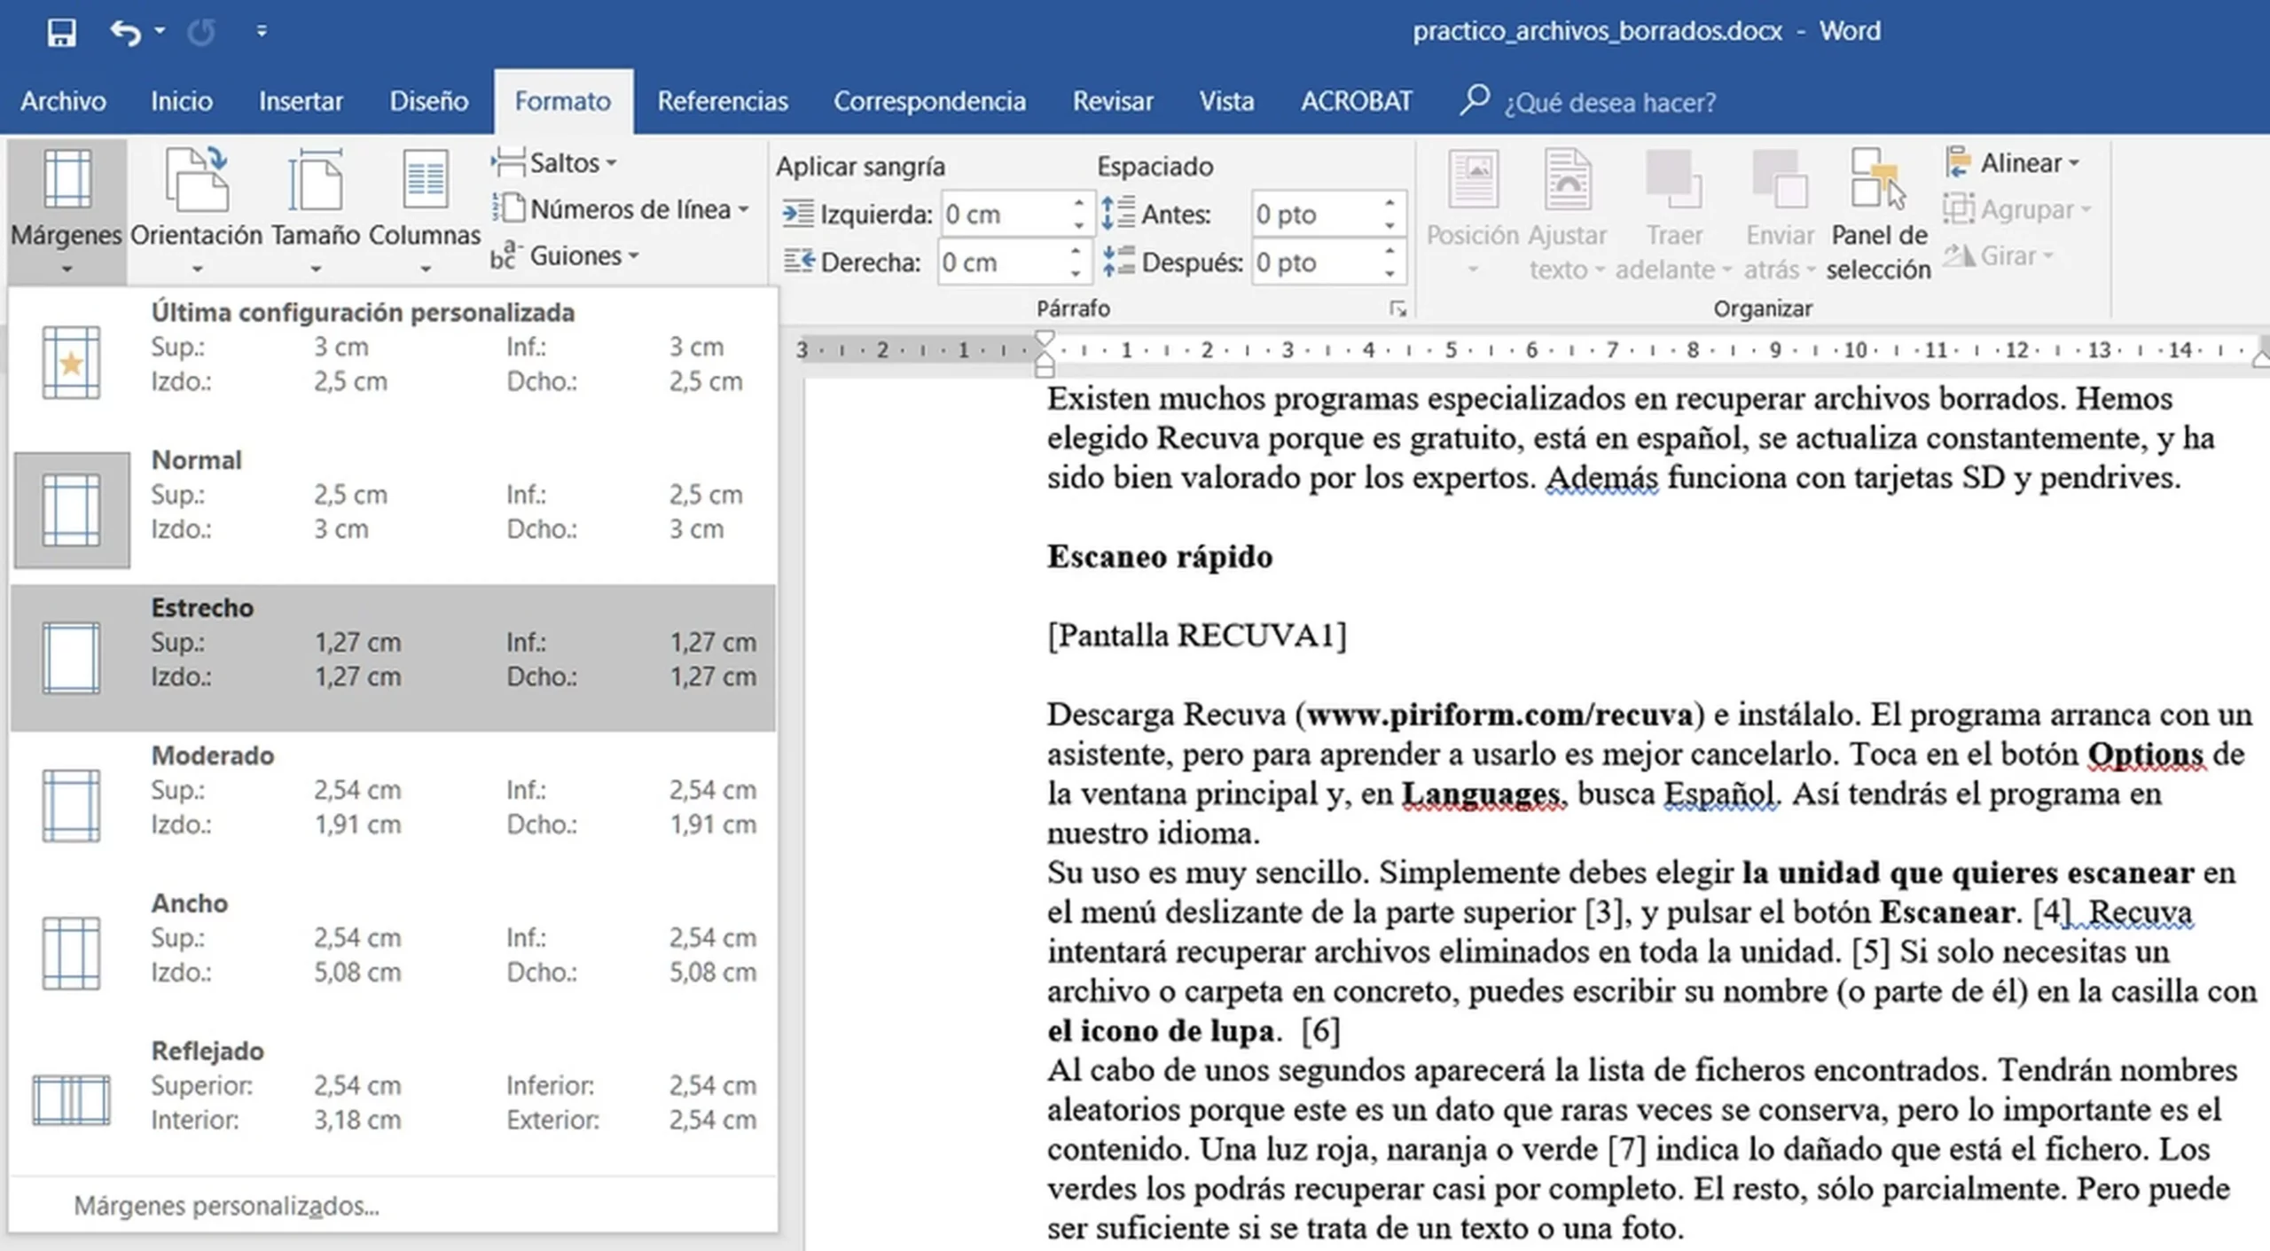Click the Redo icon
Screen dimensions: 2270x1251
(x=201, y=33)
